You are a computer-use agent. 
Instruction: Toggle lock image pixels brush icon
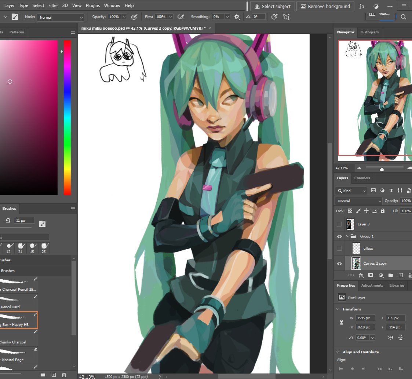[x=358, y=211]
